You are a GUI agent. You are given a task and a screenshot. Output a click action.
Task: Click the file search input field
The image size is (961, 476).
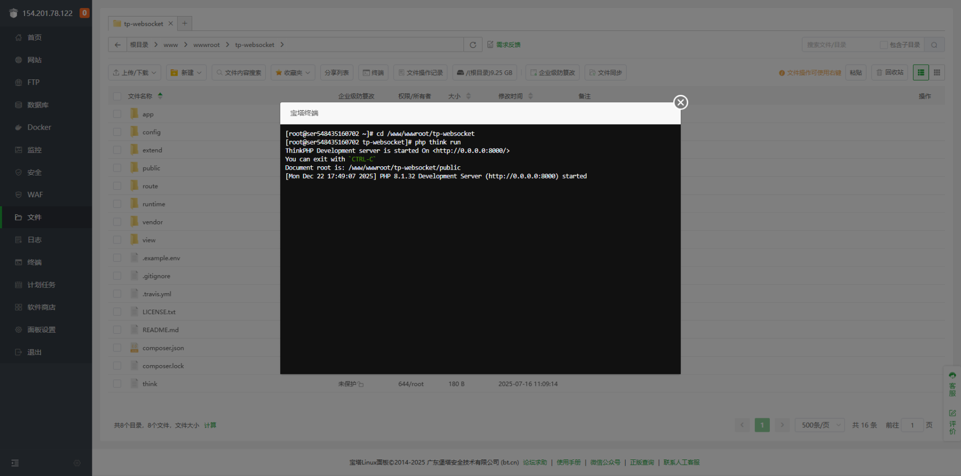click(x=839, y=45)
